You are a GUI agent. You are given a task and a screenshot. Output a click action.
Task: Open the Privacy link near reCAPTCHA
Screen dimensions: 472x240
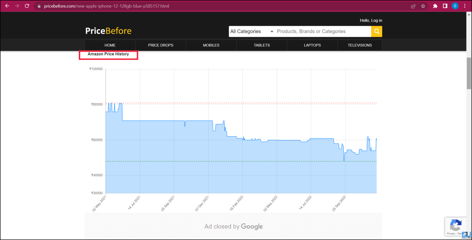(450, 233)
